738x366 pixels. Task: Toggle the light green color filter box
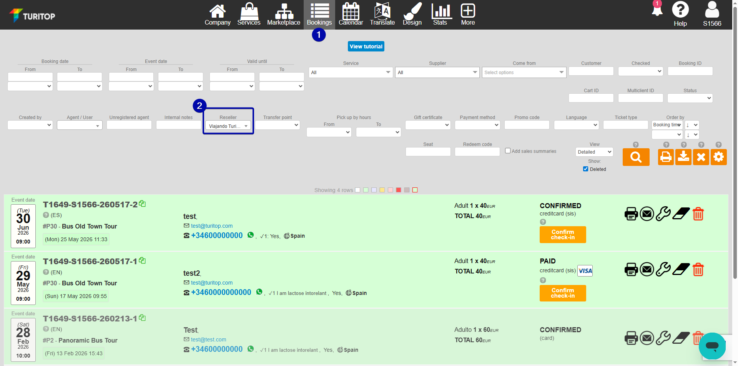click(x=366, y=190)
